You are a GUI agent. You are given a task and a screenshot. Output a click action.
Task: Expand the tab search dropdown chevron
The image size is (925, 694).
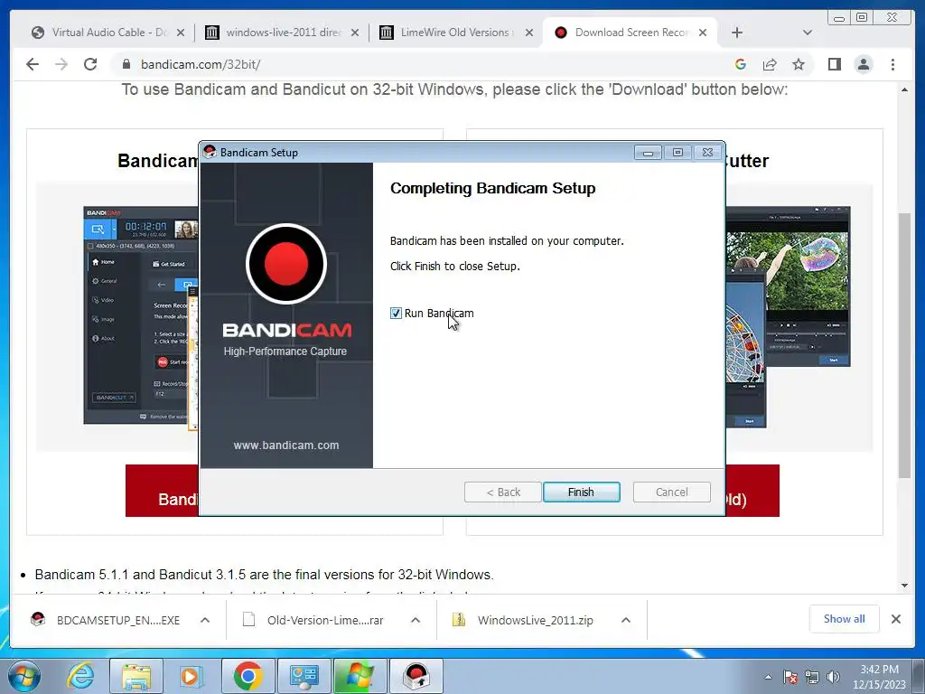[808, 33]
